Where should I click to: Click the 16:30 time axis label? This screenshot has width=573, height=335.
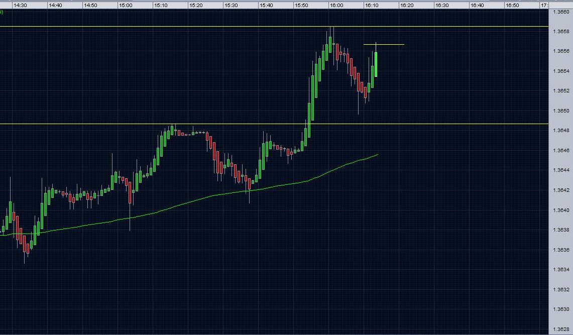(441, 6)
